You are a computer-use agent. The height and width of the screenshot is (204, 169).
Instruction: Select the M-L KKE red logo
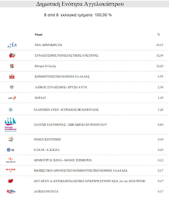(x=10, y=170)
